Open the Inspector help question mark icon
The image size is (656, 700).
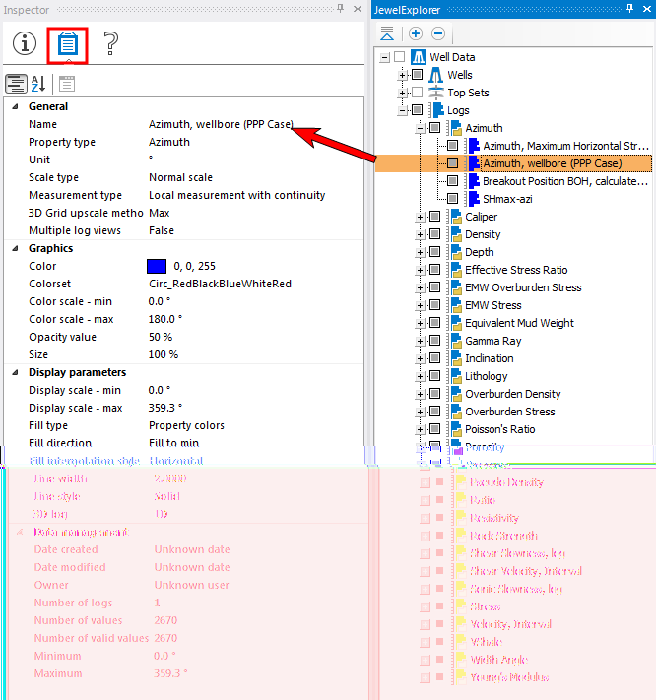pyautogui.click(x=111, y=43)
